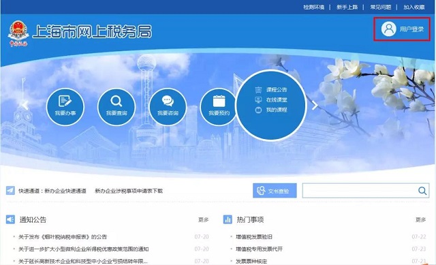Focus the search input field
The width and height of the screenshot is (436, 265).
[360, 191]
